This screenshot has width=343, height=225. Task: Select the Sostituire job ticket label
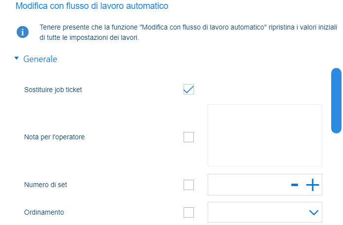(53, 90)
